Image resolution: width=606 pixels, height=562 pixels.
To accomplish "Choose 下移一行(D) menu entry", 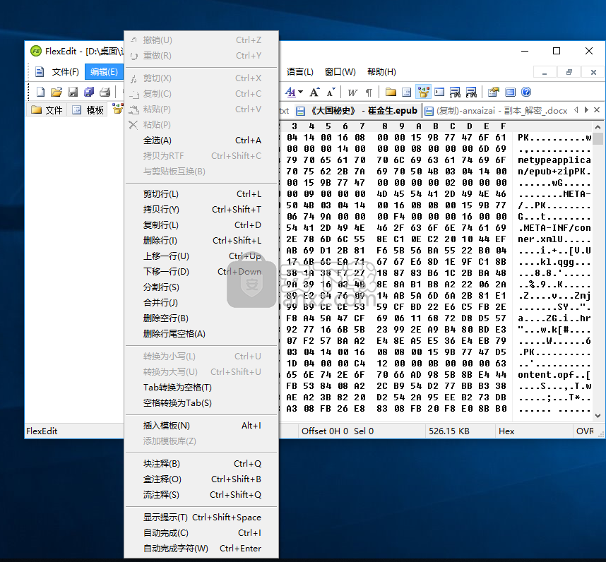I will [201, 272].
